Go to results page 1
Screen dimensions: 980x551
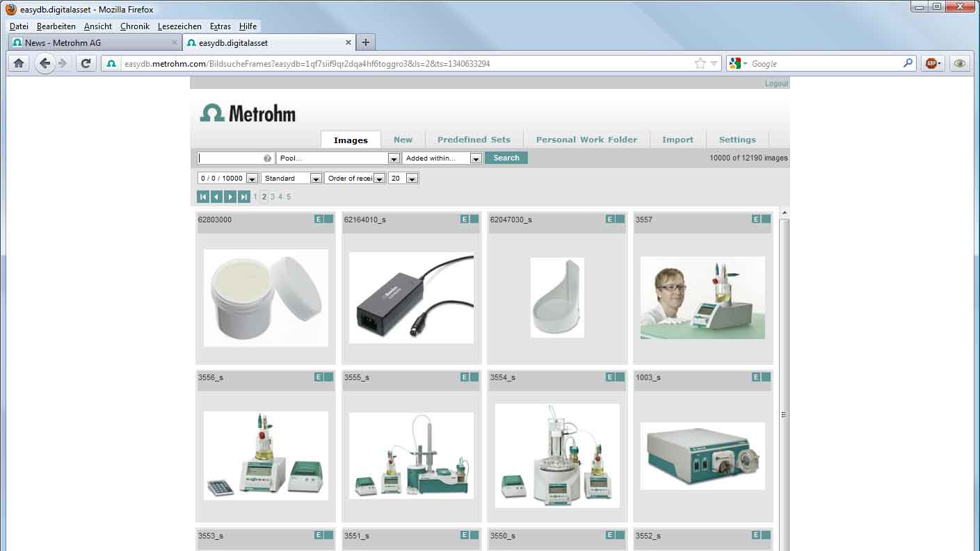click(x=255, y=197)
